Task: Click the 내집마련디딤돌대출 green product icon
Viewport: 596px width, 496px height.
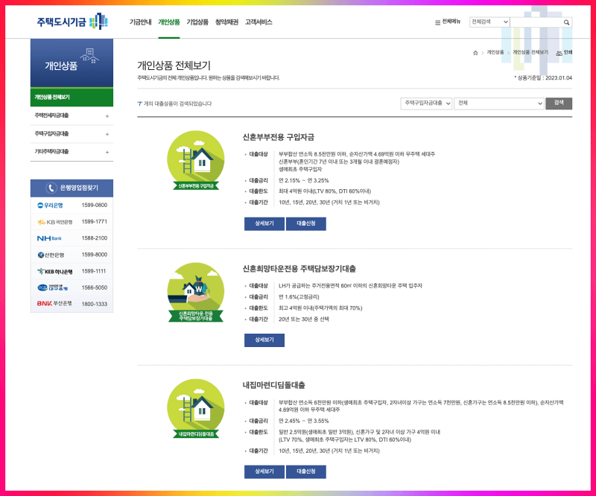Action: (x=194, y=409)
